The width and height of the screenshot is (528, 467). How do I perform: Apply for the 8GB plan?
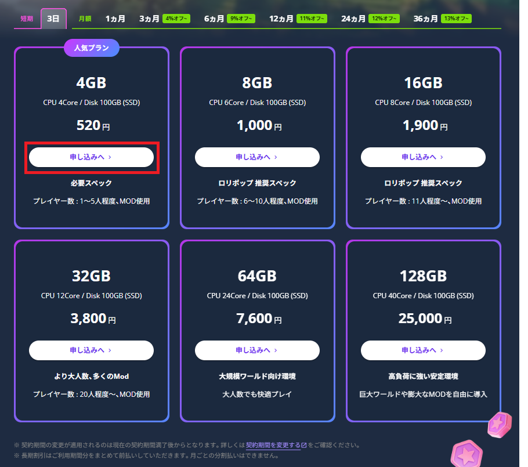[257, 157]
